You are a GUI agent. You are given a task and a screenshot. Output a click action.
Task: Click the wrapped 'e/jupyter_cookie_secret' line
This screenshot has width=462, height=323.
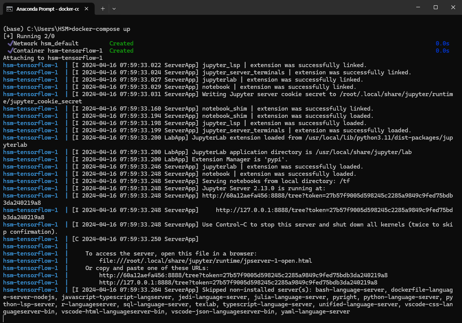(x=42, y=101)
